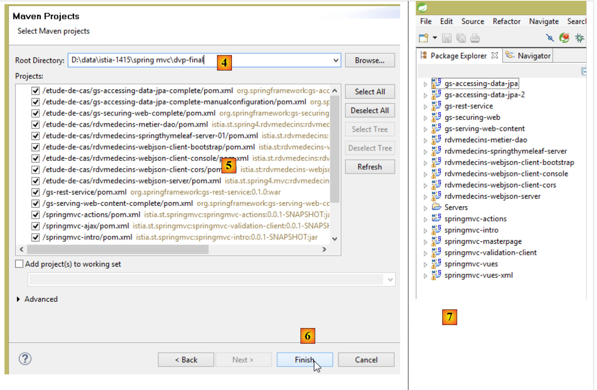
Task: Uncheck the gs-rest-service/pom.xml project
Action: (35, 192)
